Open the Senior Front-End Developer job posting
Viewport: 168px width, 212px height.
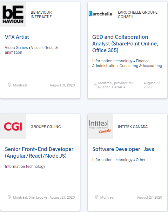pyautogui.click(x=39, y=153)
